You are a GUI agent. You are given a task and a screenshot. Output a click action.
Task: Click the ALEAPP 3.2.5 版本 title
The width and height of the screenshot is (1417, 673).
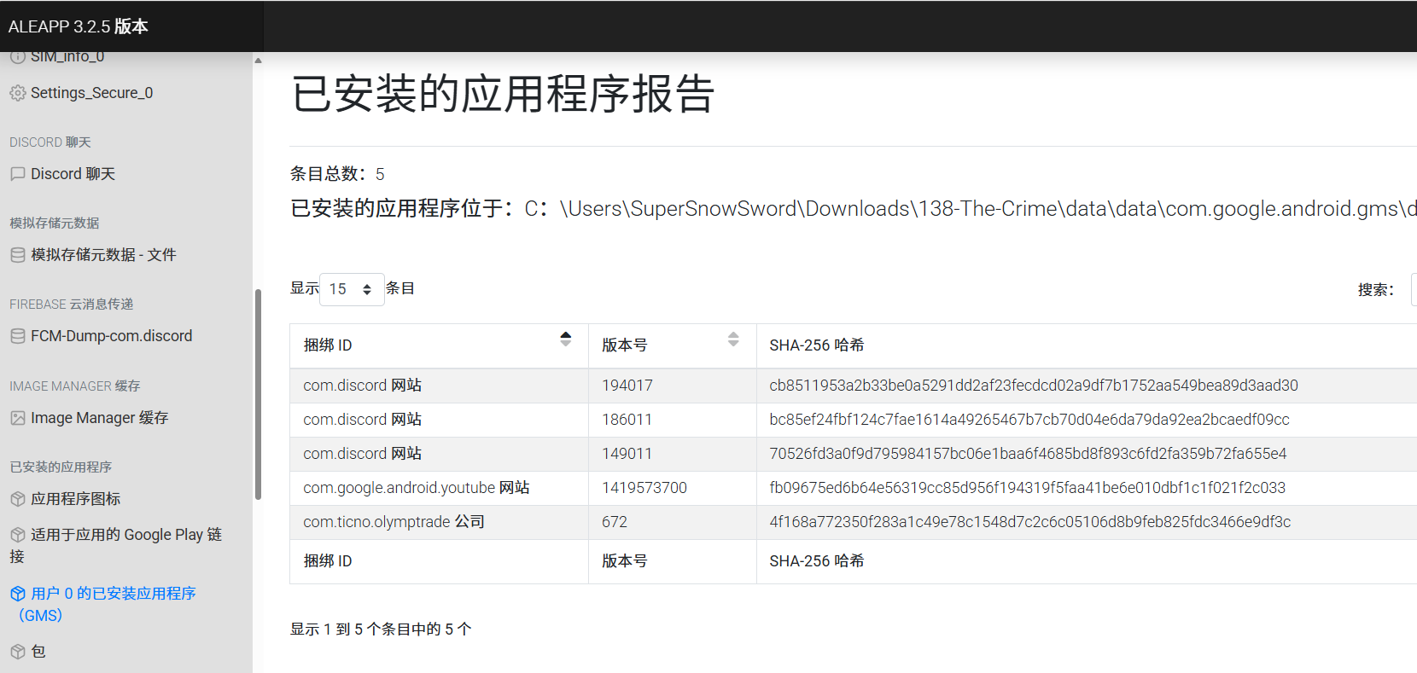(79, 26)
